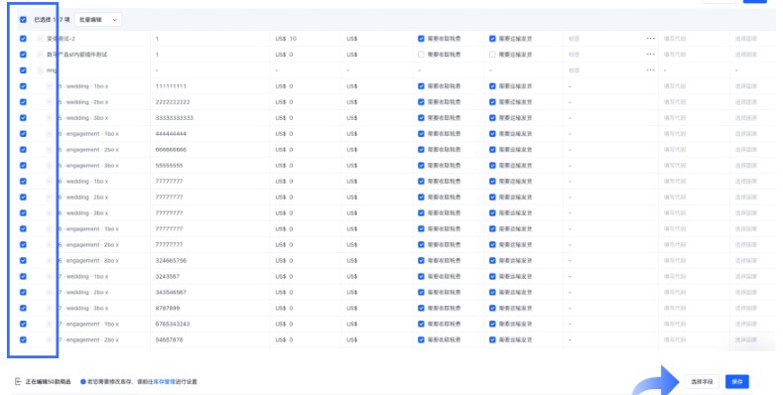Screen dimensions: 783x395
Task: Open the 选择国家 dropdown in the 安装测试-2 row
Action: [x=746, y=39]
